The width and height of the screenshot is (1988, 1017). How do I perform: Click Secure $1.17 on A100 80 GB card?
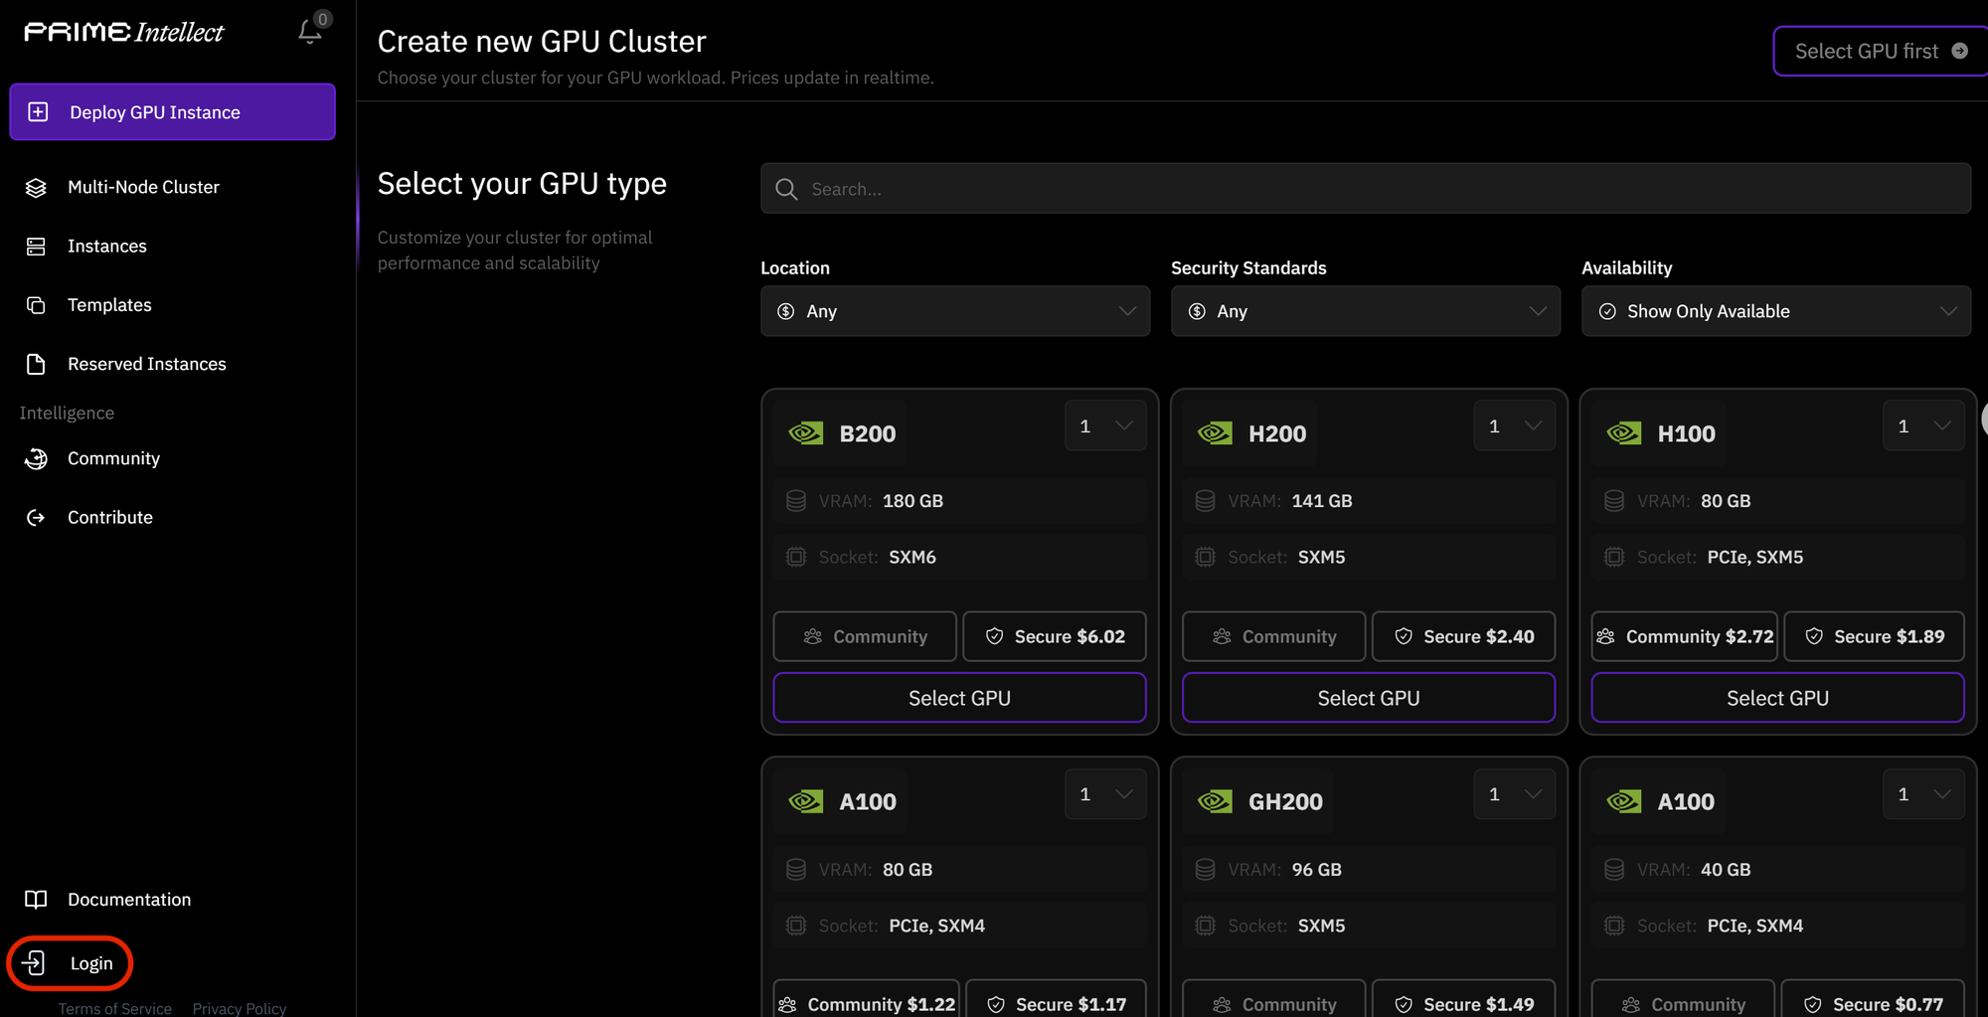pyautogui.click(x=1056, y=999)
